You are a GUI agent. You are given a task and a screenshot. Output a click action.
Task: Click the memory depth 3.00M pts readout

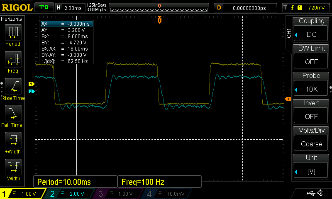tap(96, 10)
